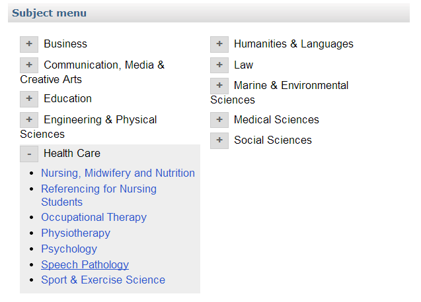This screenshot has height=302, width=421.
Task: Select the Physiotherapy link
Action: point(75,233)
